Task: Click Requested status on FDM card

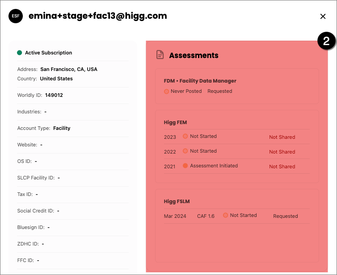Action: click(x=219, y=91)
